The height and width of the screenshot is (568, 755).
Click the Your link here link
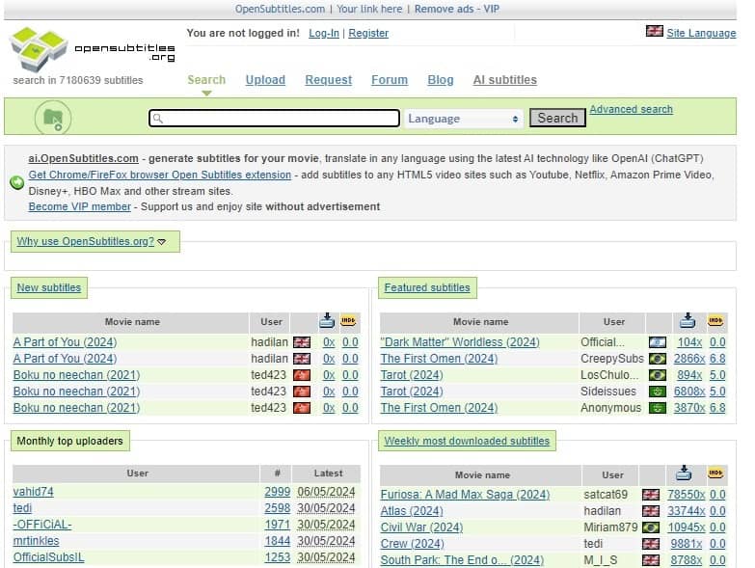coord(369,9)
